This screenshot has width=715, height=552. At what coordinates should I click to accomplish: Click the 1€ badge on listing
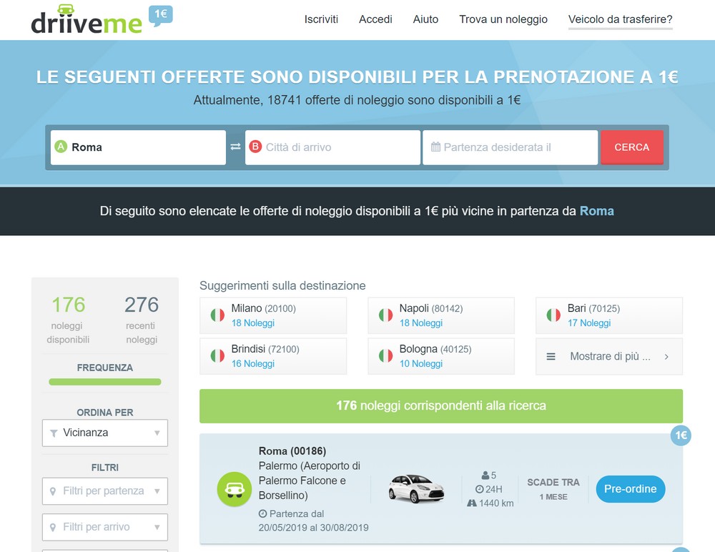pos(681,435)
